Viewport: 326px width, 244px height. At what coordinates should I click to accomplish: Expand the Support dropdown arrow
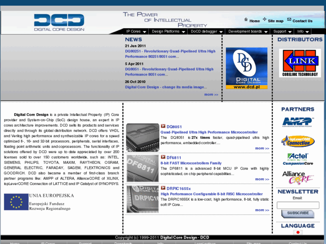(290, 32)
